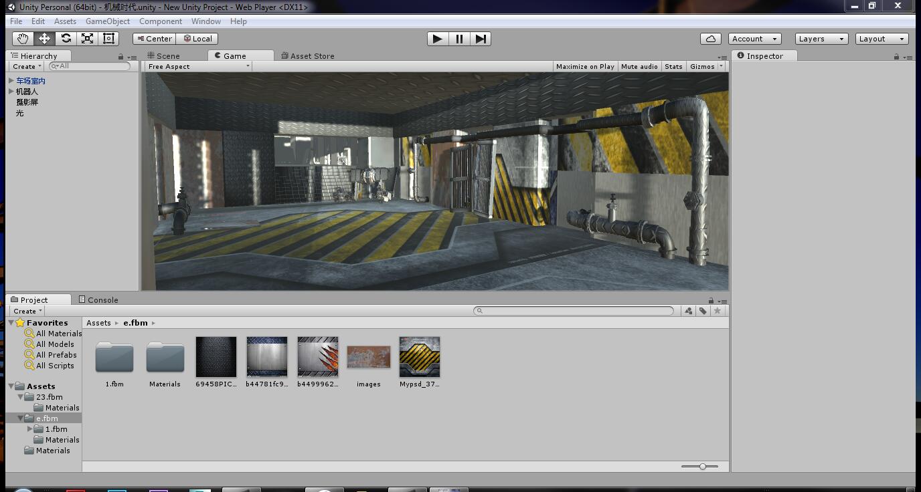Open the Project Create dropdown
Screen dimensions: 921x492
pos(27,311)
